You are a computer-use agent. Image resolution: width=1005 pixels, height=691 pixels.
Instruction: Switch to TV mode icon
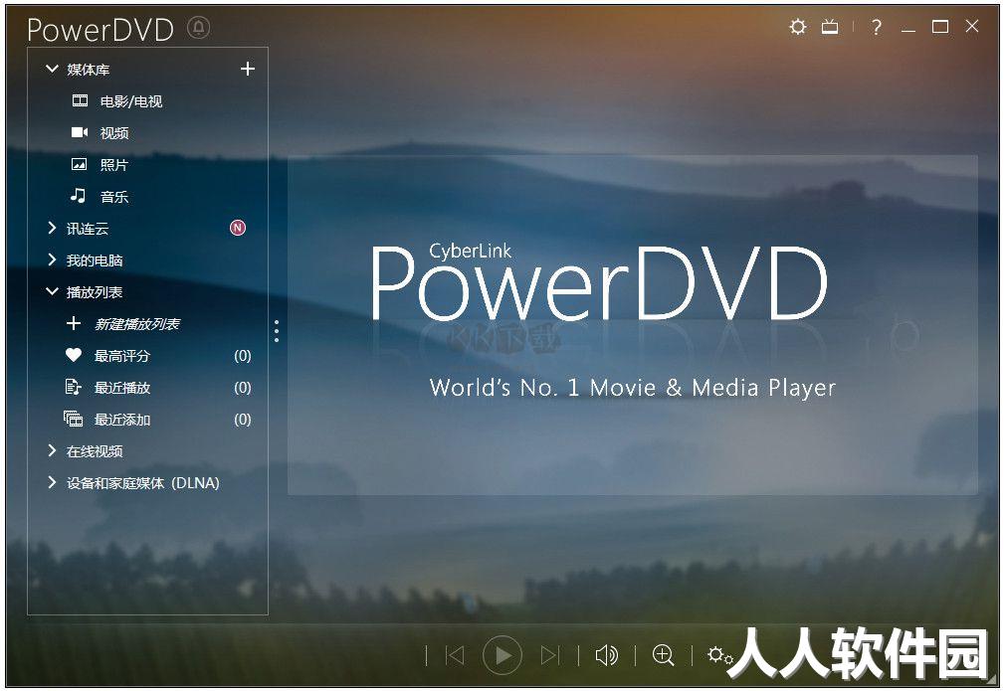830,27
